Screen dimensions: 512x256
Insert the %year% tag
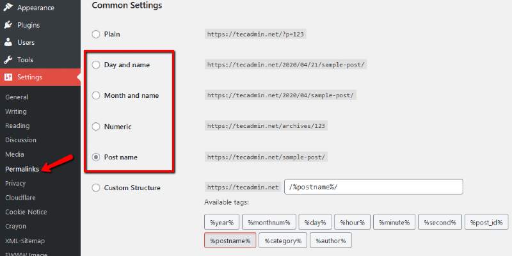coord(221,222)
